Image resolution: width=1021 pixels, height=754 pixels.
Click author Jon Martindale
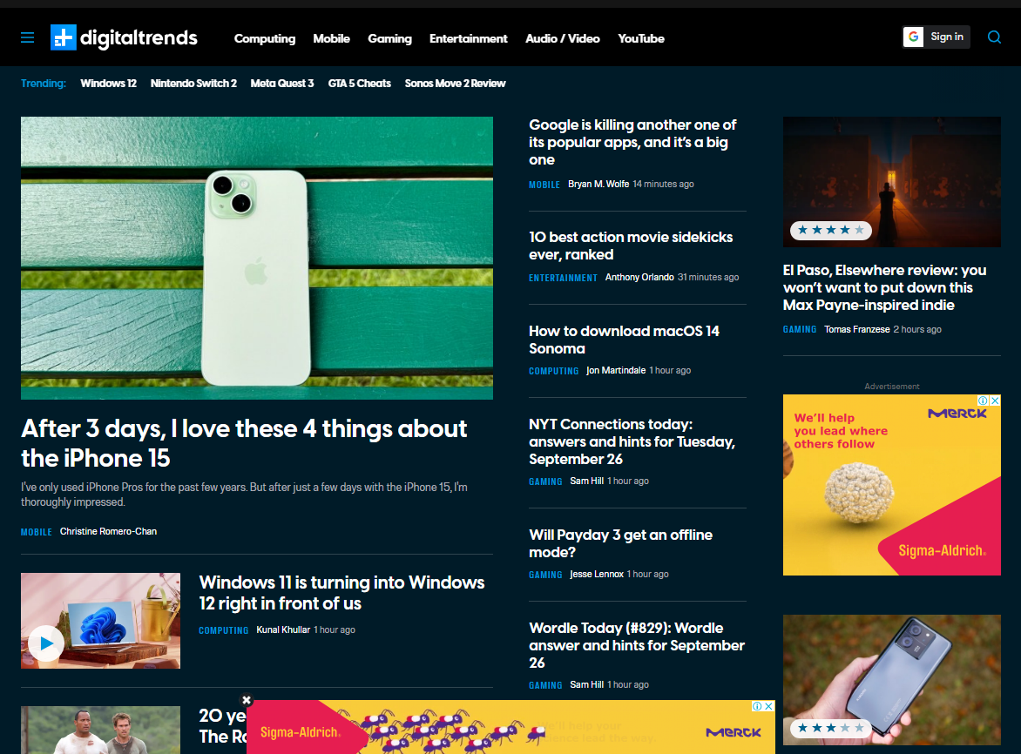[616, 370]
